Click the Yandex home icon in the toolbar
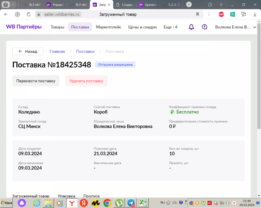This screenshot has width=261, height=208. click(17, 14)
